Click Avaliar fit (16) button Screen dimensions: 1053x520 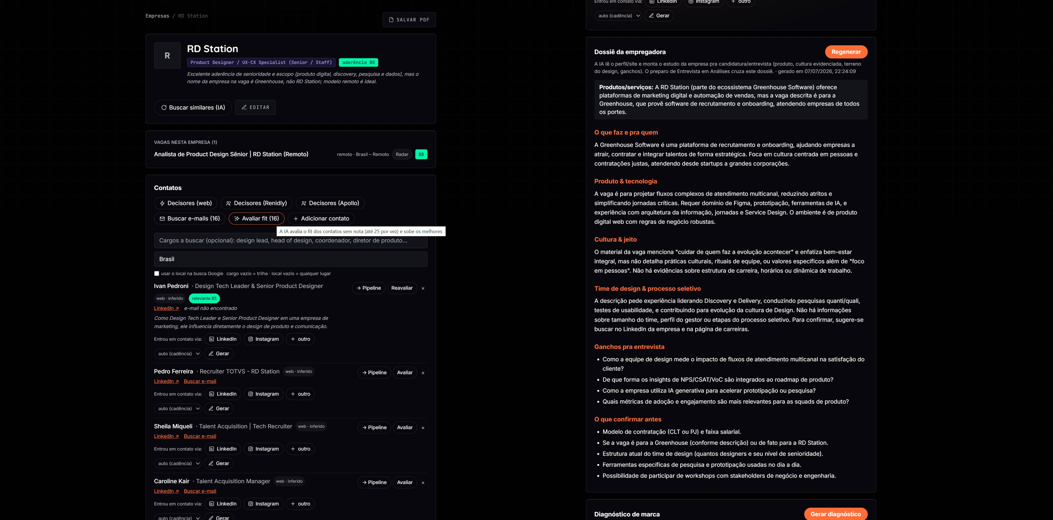point(256,219)
